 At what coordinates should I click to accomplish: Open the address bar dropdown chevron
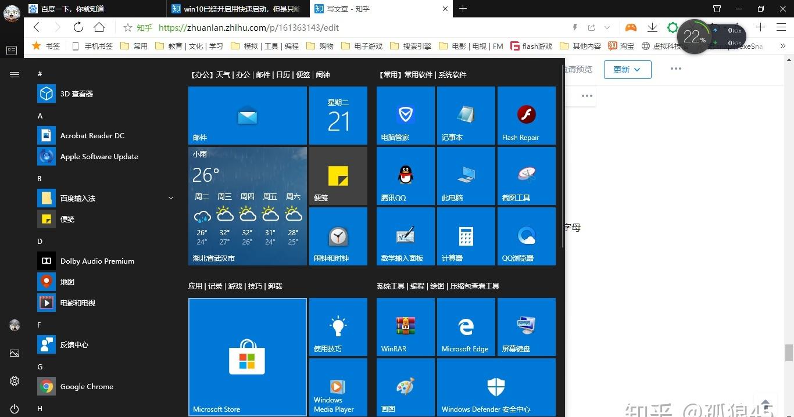(x=607, y=27)
